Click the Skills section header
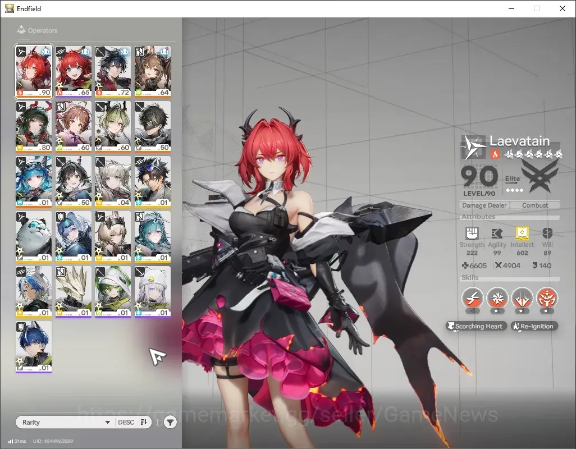 pyautogui.click(x=470, y=278)
